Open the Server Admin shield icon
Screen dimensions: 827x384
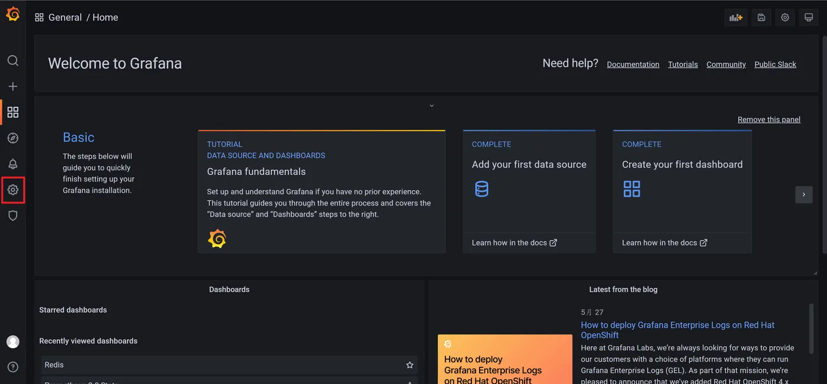12,216
